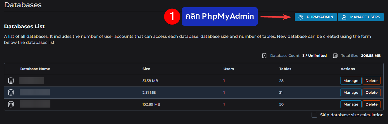
Task: Click the Database Count icon
Action: tap(264, 56)
